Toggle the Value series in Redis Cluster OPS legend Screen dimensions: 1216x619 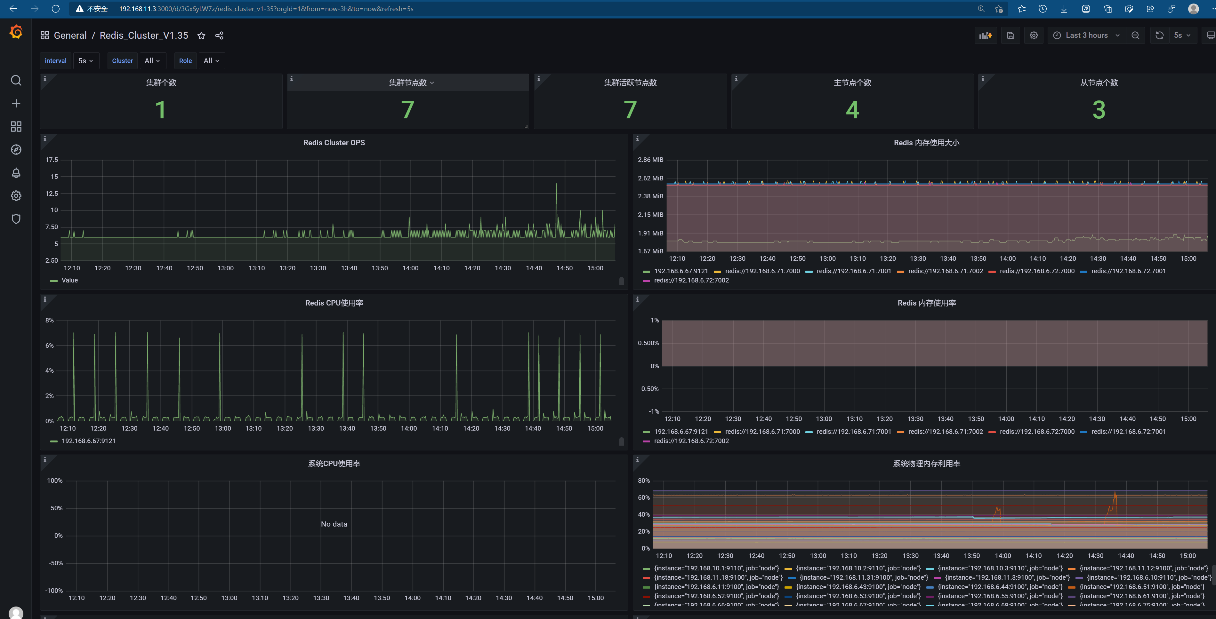[x=69, y=280]
